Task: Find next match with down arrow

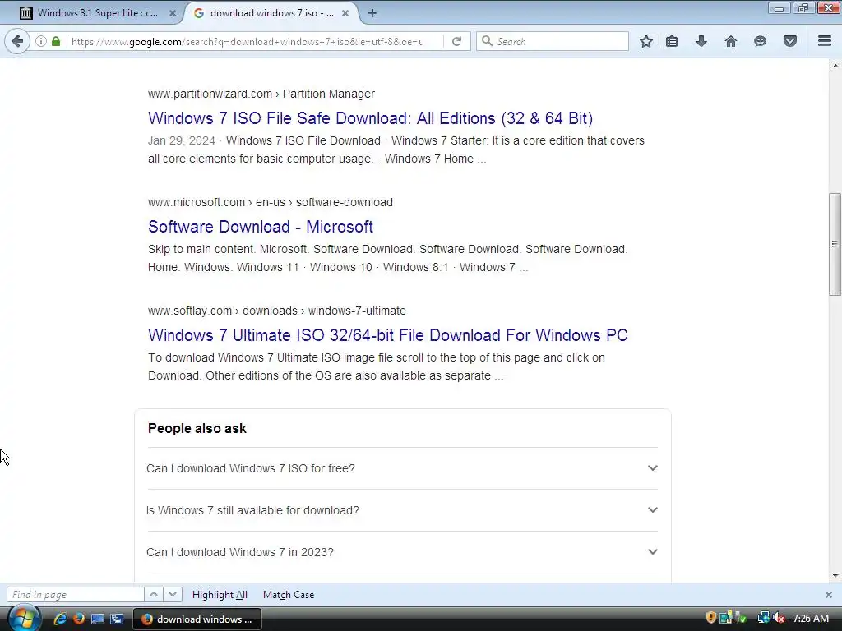Action: [173, 595]
